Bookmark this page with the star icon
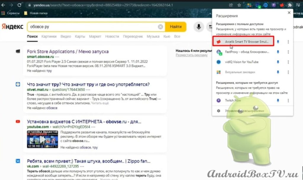 239,5
